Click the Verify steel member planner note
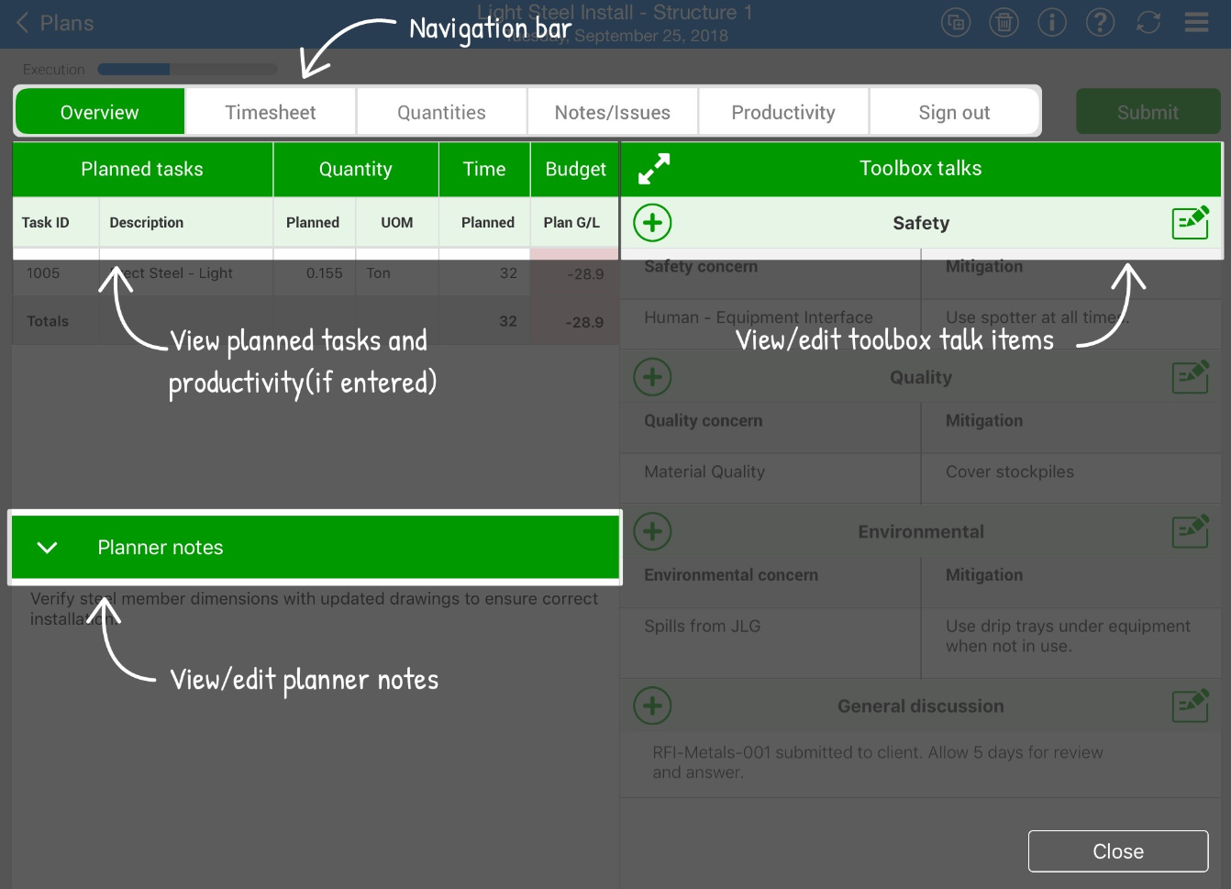The height and width of the screenshot is (889, 1231). point(314,608)
